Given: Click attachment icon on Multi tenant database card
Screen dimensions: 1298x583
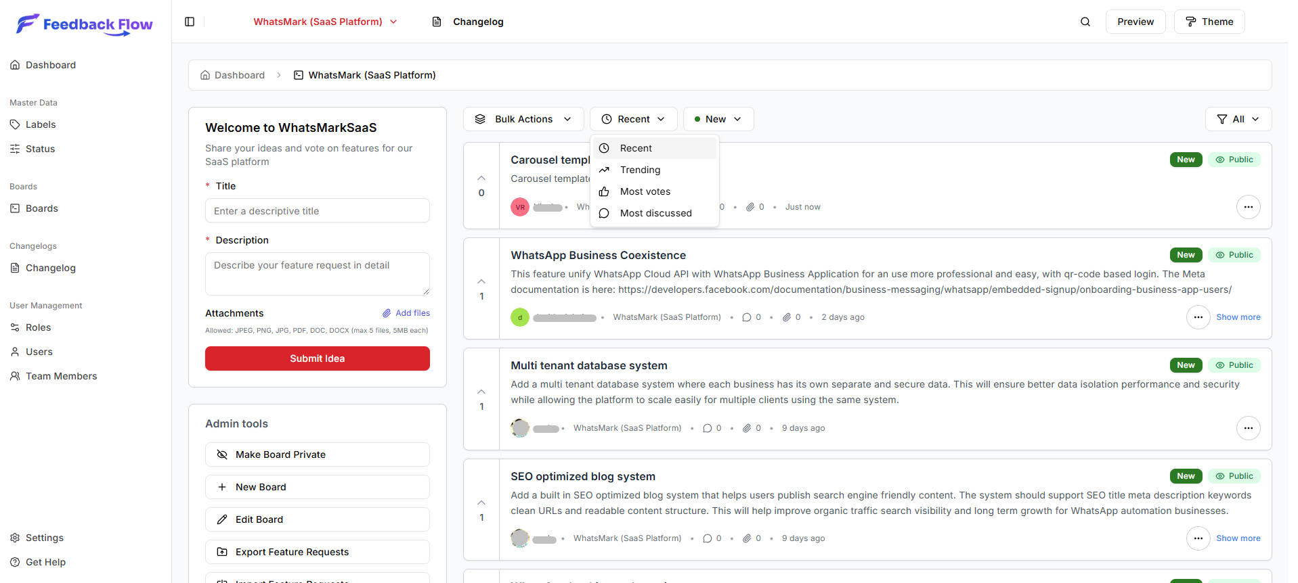Looking at the screenshot, I should pos(747,428).
